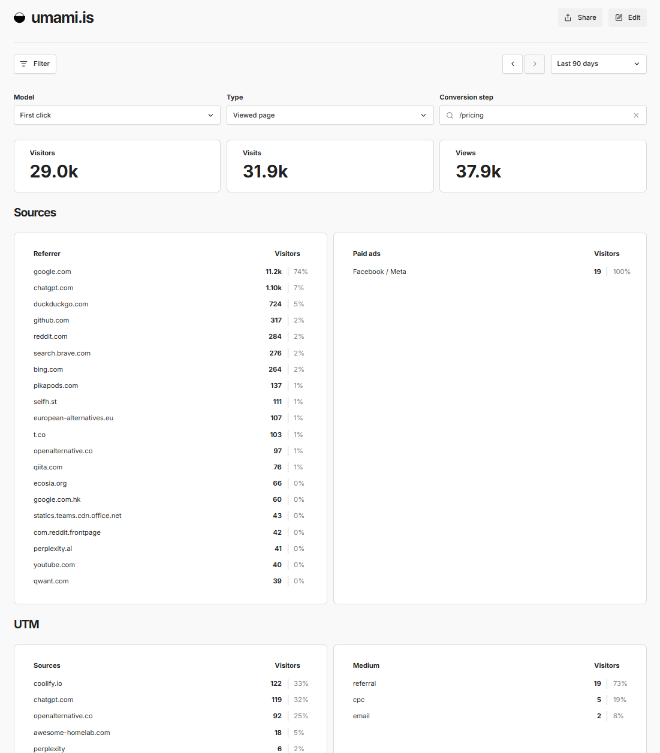The image size is (660, 753).
Task: Click the Share button
Action: [x=580, y=18]
